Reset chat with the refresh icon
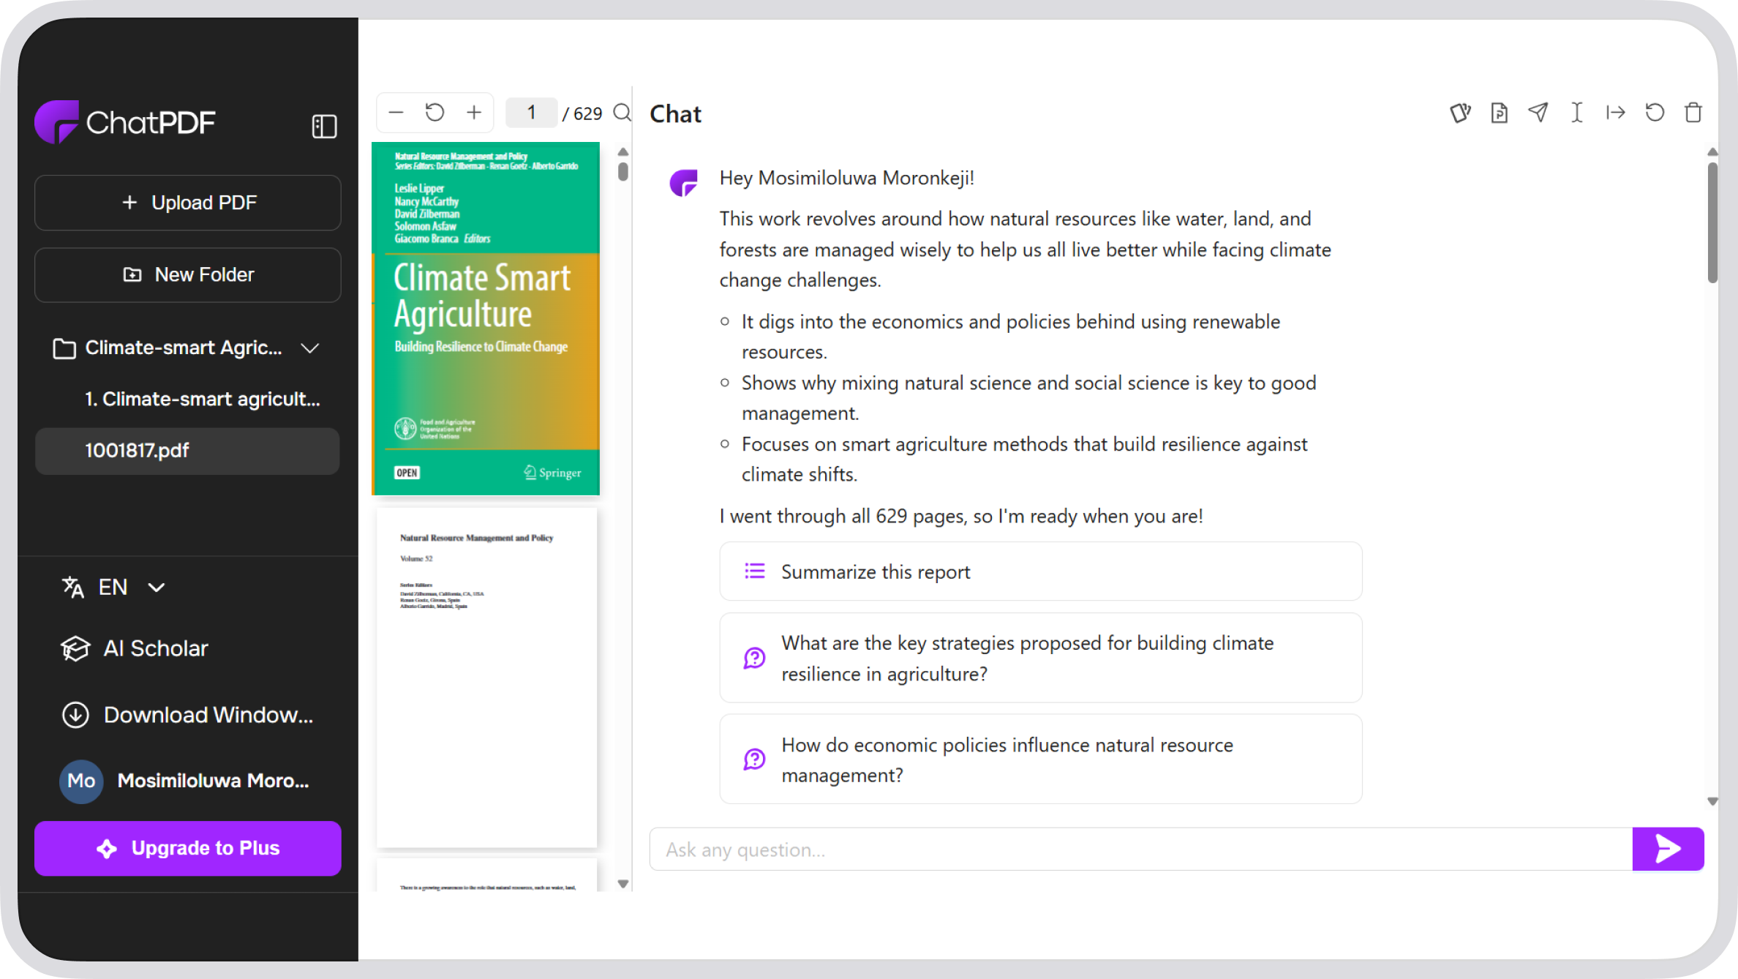Screen dimensions: 1738x979 click(x=1655, y=113)
